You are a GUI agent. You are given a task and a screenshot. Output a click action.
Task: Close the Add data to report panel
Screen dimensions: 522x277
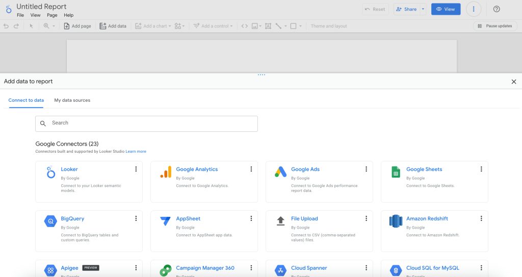pos(514,82)
